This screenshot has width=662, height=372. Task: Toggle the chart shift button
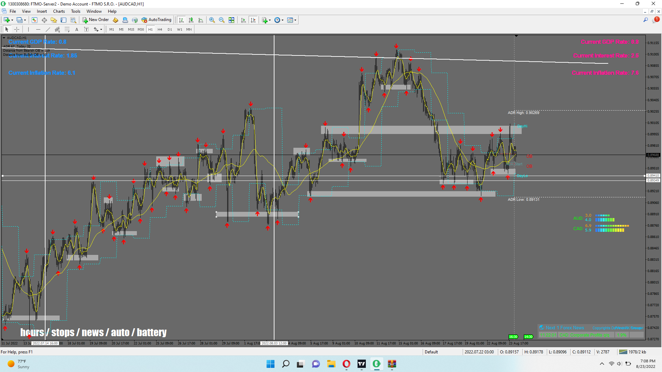click(x=253, y=20)
